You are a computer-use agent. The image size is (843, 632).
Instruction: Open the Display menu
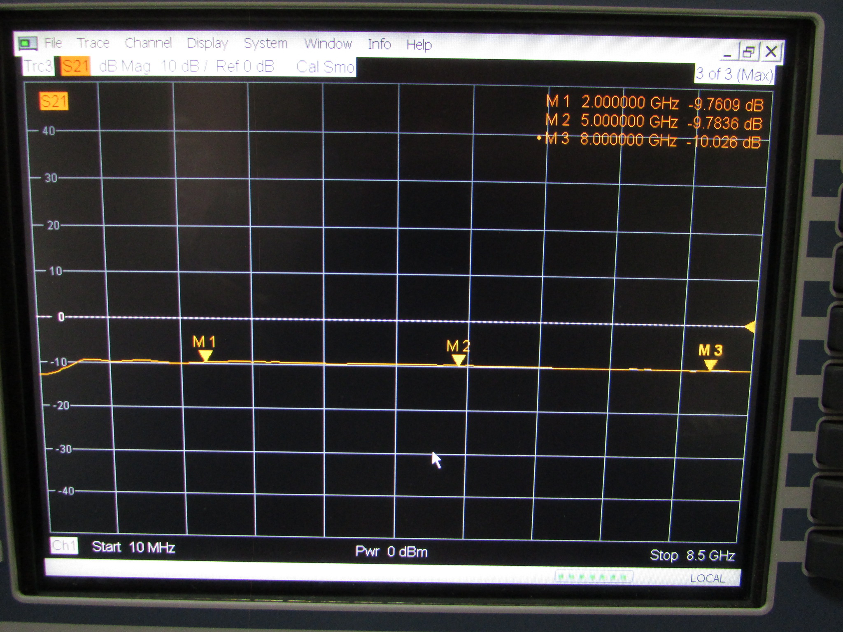click(208, 43)
